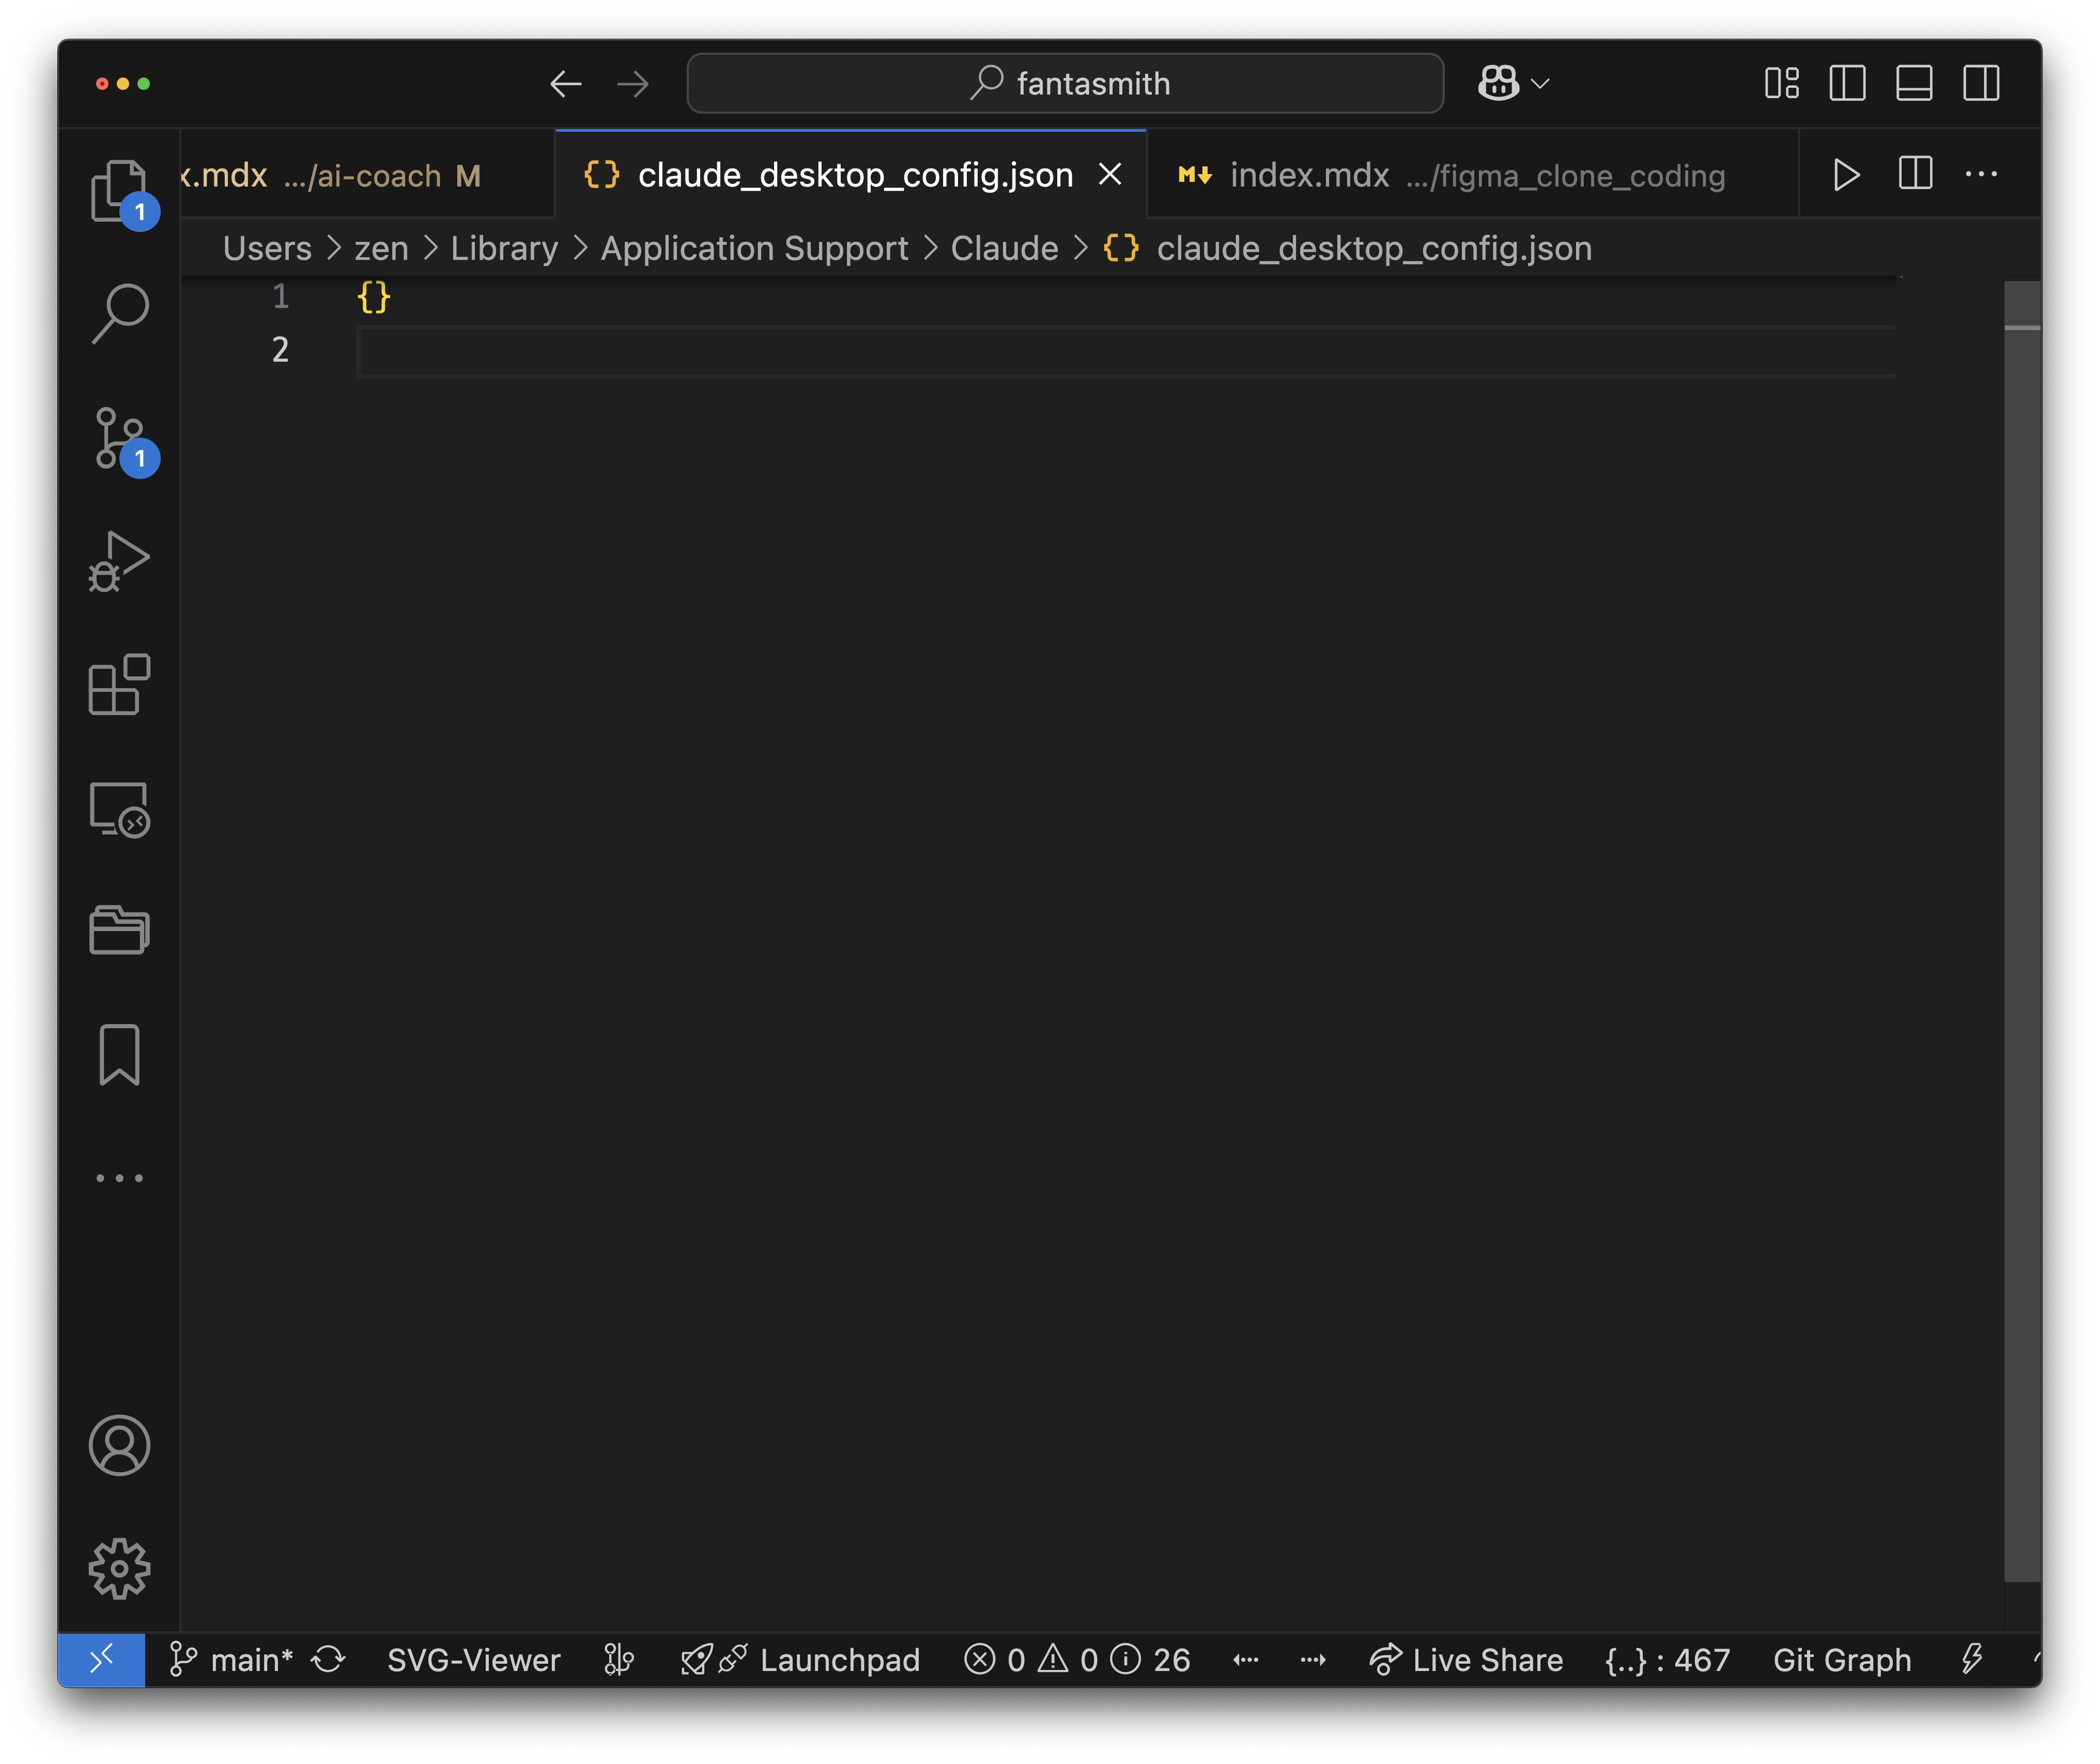The height and width of the screenshot is (1764, 2100).
Task: Click the fantasmith command center search box
Action: click(x=1065, y=84)
